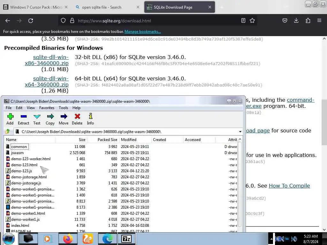
Task: Open How To Compile link
Action: tap(289, 186)
